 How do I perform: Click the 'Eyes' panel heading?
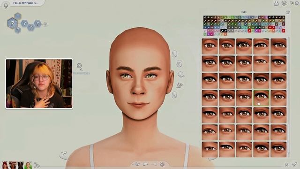coord(244,12)
